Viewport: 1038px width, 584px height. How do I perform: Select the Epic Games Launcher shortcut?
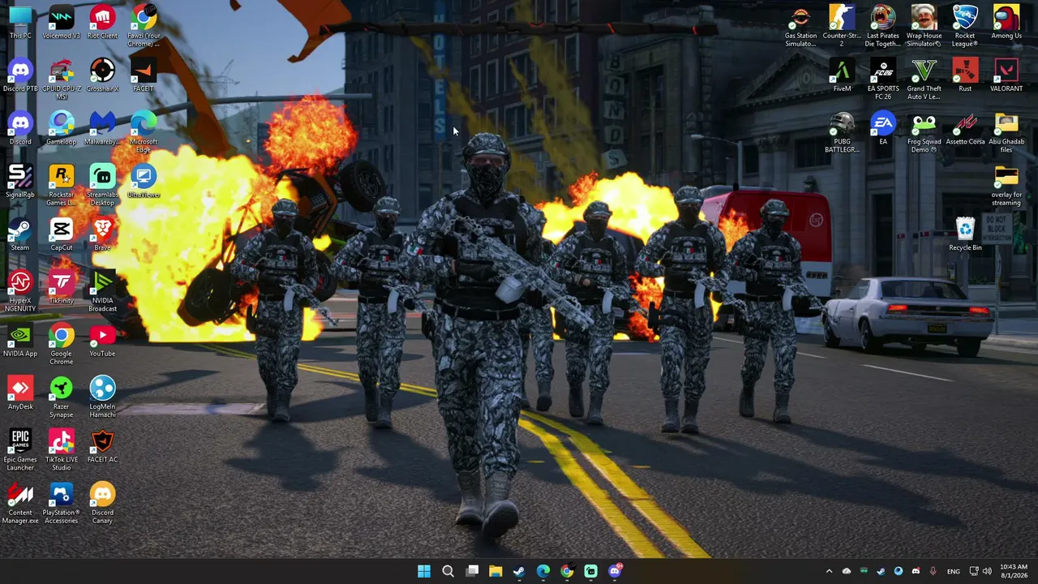coord(20,450)
